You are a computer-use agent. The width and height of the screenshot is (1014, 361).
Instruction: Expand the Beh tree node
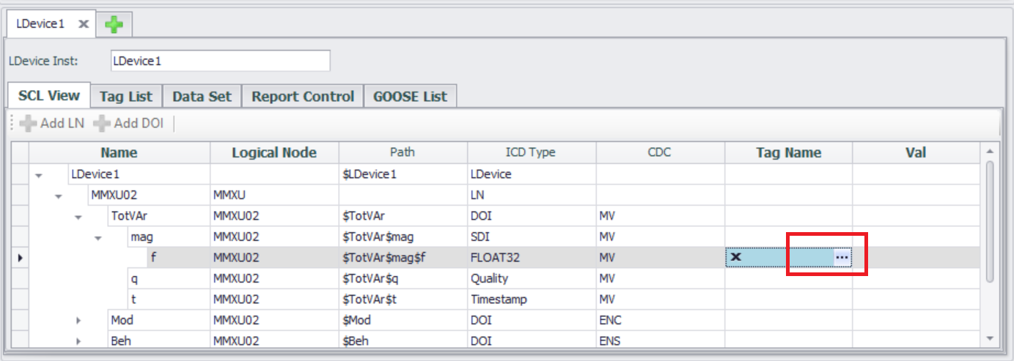click(78, 341)
